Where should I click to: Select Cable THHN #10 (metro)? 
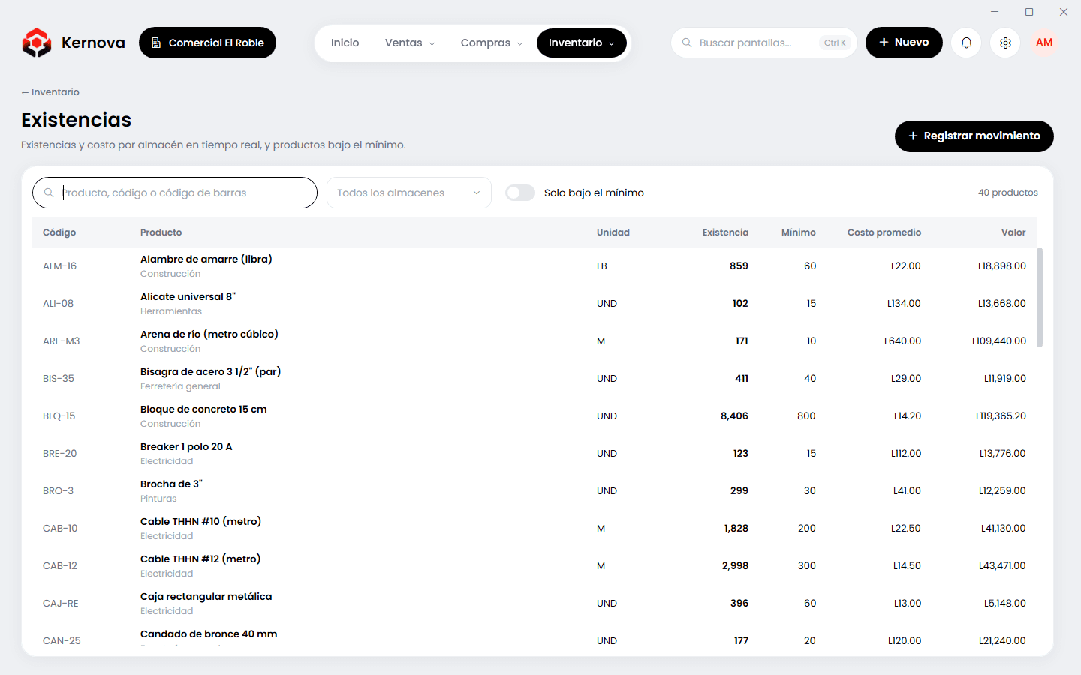(200, 521)
